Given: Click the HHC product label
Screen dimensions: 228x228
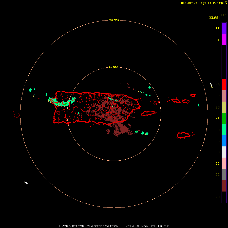Looking at the screenshot, I should point(222,15).
